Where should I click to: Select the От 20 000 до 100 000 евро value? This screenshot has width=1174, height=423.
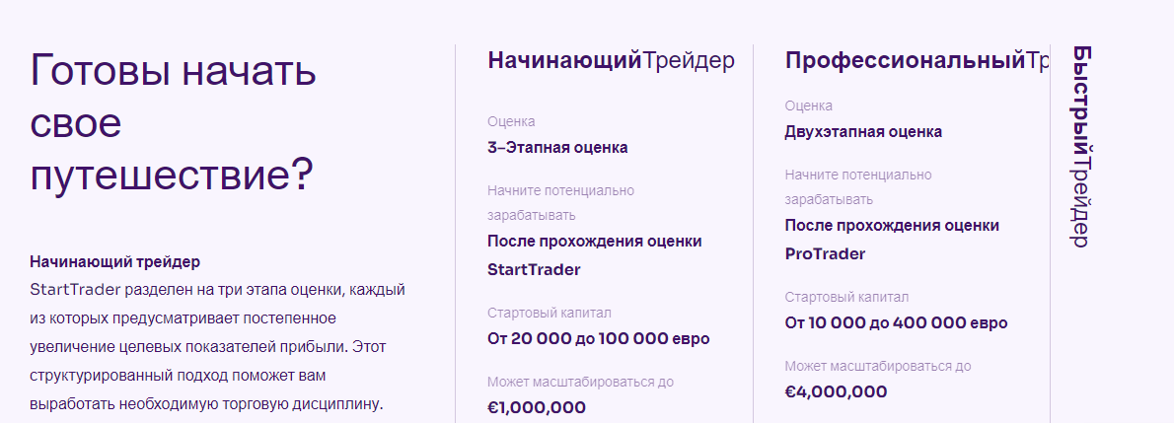pyautogui.click(x=598, y=339)
